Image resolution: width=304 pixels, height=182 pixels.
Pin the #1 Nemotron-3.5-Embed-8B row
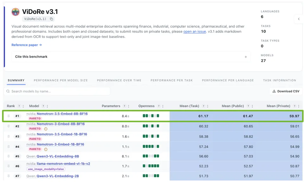[9, 116]
